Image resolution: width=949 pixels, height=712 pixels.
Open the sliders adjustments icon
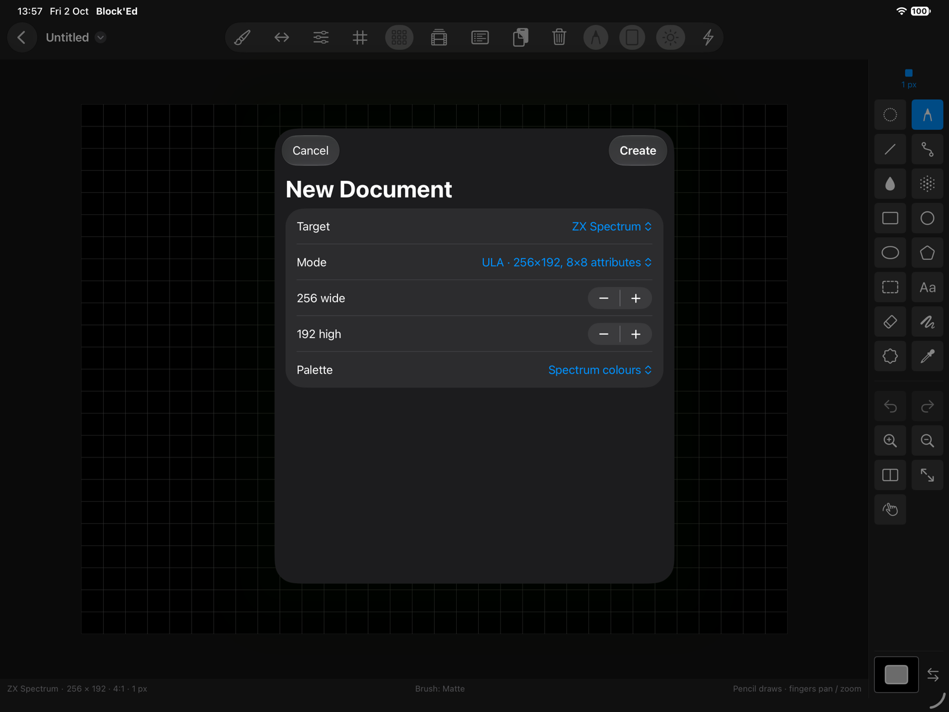click(x=321, y=37)
